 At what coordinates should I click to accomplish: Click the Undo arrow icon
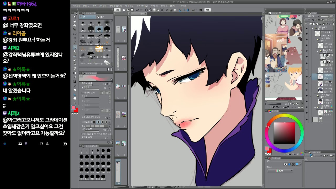137,10
